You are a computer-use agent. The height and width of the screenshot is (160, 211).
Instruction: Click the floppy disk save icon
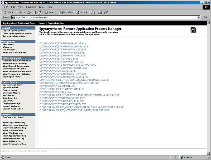coord(193,30)
